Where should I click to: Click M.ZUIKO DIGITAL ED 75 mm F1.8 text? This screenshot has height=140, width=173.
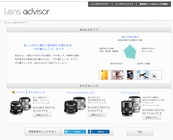[153, 112]
